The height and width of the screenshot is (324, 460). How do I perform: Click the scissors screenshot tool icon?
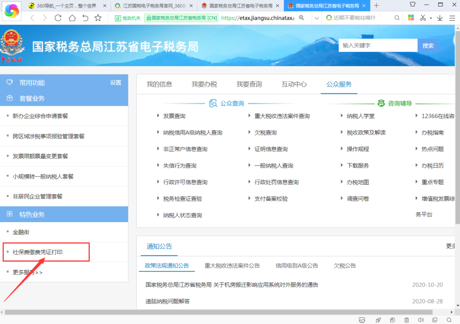(x=423, y=18)
